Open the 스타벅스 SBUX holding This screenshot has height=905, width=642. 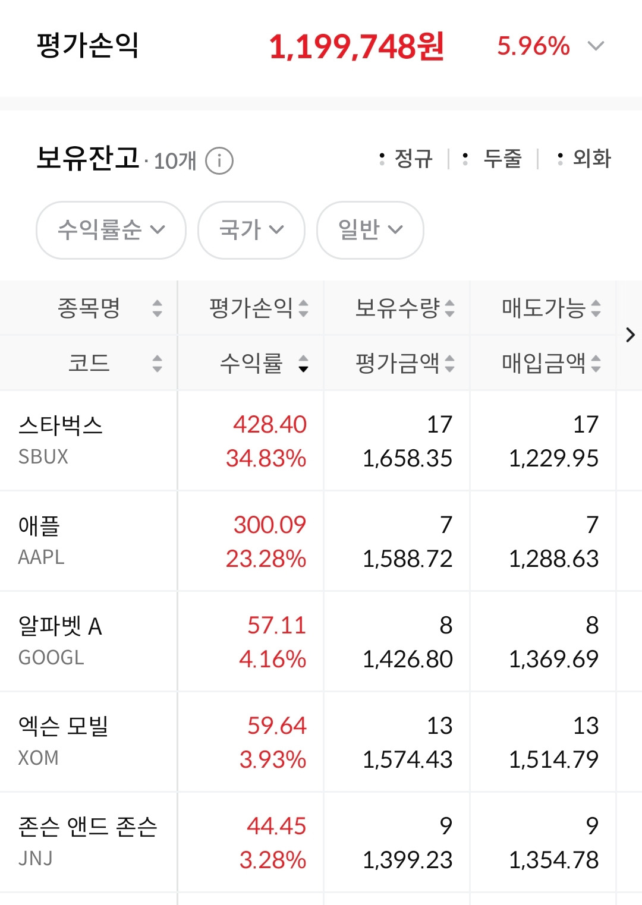click(x=321, y=441)
